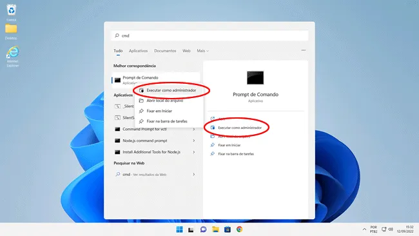
Task: Open the clock showing 15:32
Action: tap(405, 230)
